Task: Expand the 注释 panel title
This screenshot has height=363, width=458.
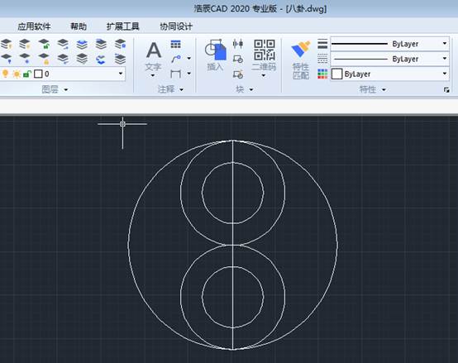Action: click(x=170, y=89)
